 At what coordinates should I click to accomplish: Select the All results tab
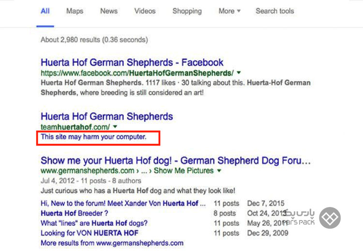coord(45,11)
